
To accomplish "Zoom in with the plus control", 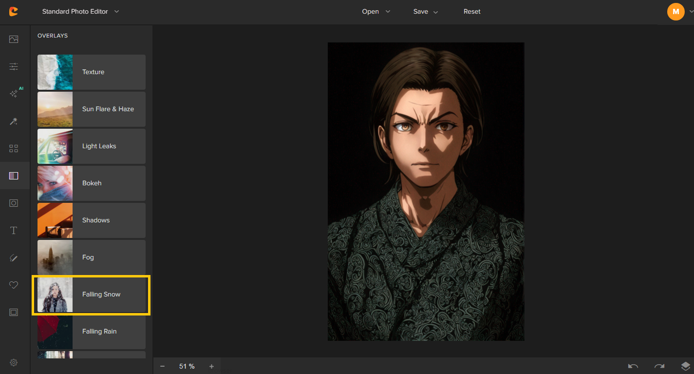I will pyautogui.click(x=211, y=366).
